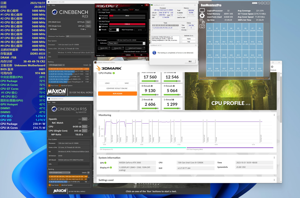Click the 1-thread info icon
This screenshot has width=300, height=198.
point(173,100)
